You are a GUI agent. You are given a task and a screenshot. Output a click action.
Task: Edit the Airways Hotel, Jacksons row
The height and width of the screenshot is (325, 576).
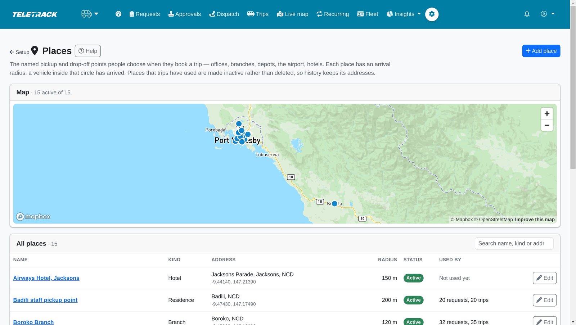coord(545,278)
